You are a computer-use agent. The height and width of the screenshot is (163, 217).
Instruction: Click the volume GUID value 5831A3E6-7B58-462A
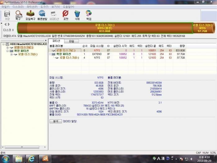coord(100,115)
